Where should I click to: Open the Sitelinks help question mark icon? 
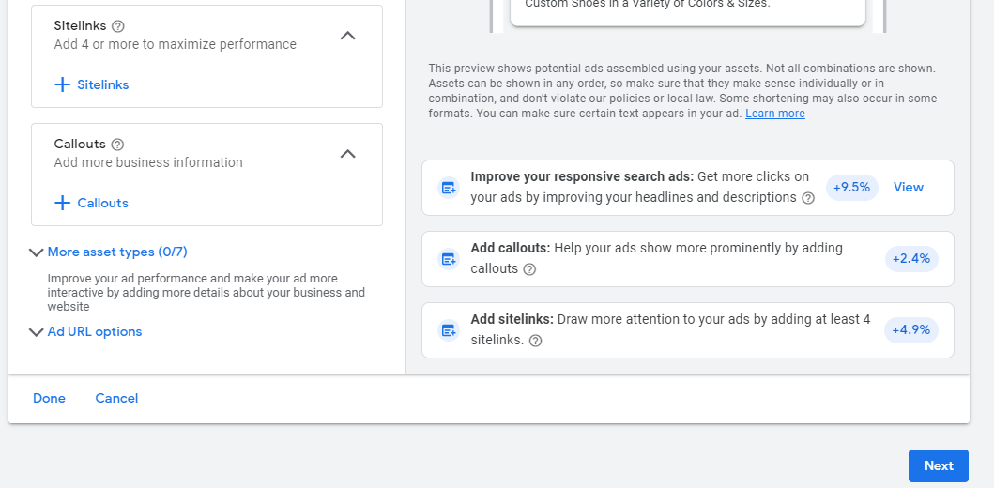[118, 26]
